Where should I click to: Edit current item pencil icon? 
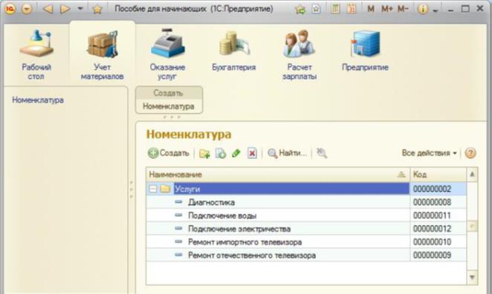pos(236,153)
